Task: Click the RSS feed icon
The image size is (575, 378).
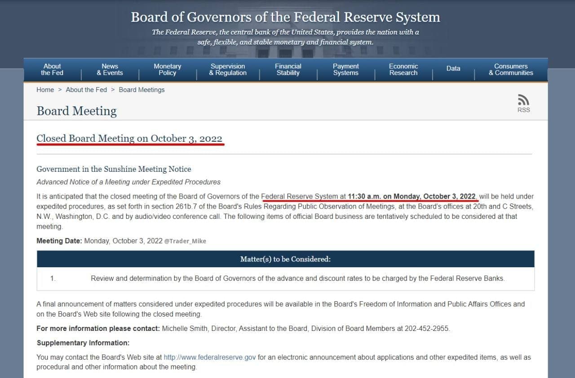Action: click(x=523, y=100)
